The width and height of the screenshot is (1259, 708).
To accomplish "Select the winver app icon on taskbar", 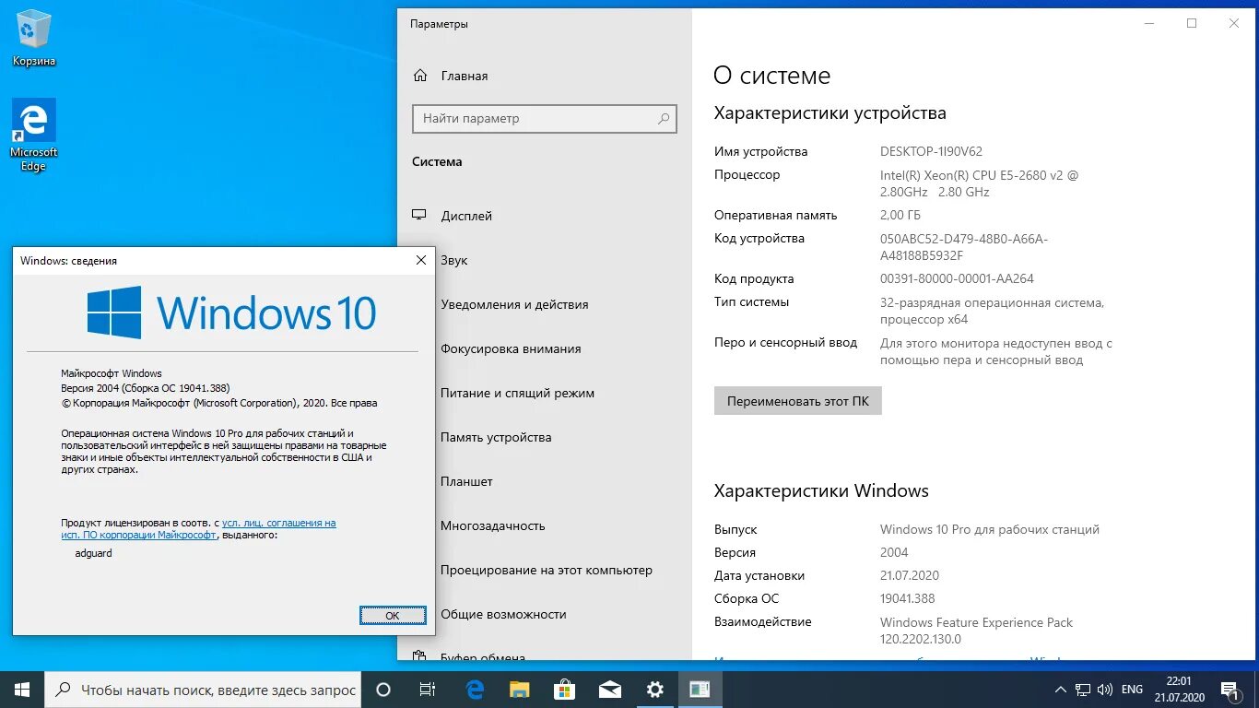I will pyautogui.click(x=700, y=690).
